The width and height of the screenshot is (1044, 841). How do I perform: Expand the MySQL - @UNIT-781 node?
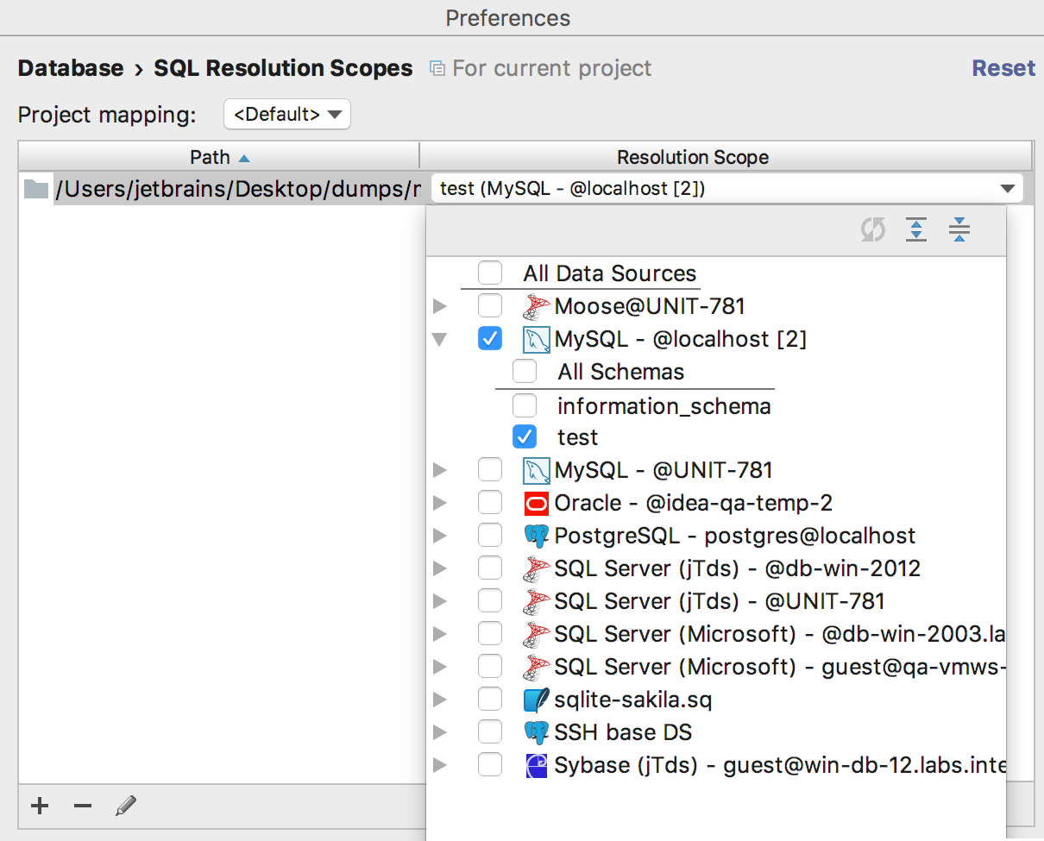(x=440, y=470)
